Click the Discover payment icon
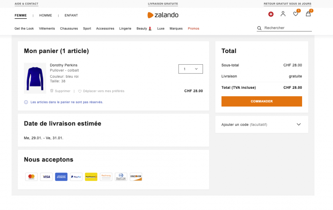The width and height of the screenshot is (333, 210). [x=136, y=177]
